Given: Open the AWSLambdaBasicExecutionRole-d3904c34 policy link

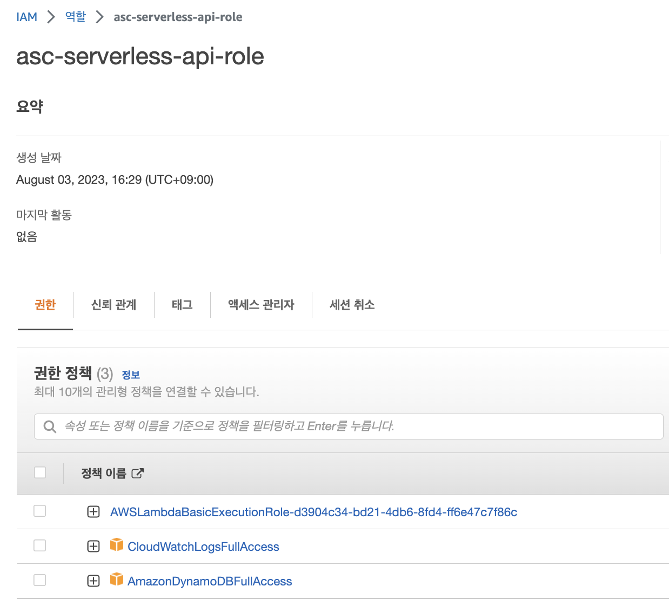Looking at the screenshot, I should (313, 512).
